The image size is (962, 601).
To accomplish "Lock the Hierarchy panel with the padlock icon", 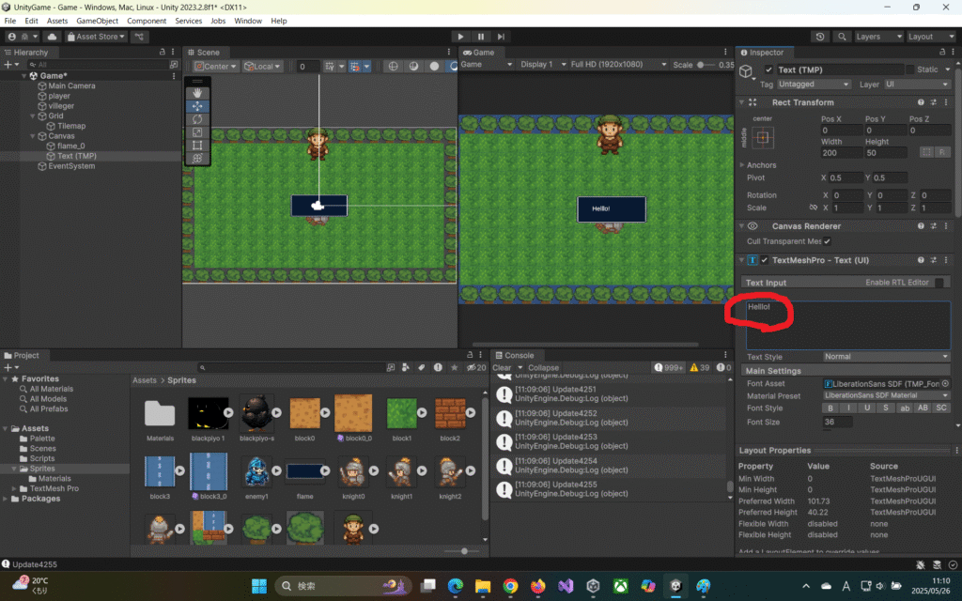I will (x=162, y=53).
